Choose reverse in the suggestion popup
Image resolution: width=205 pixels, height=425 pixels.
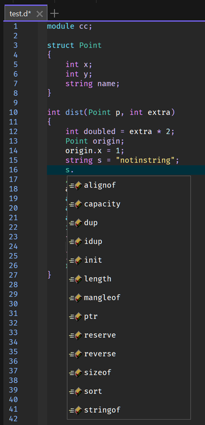point(129,354)
